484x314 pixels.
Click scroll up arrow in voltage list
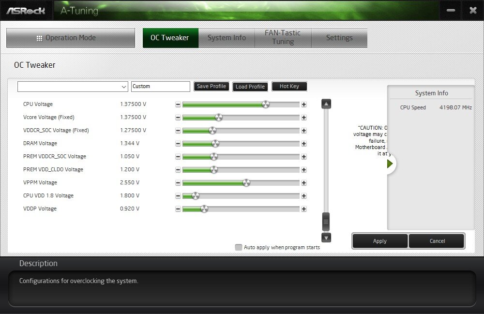tap(326, 104)
